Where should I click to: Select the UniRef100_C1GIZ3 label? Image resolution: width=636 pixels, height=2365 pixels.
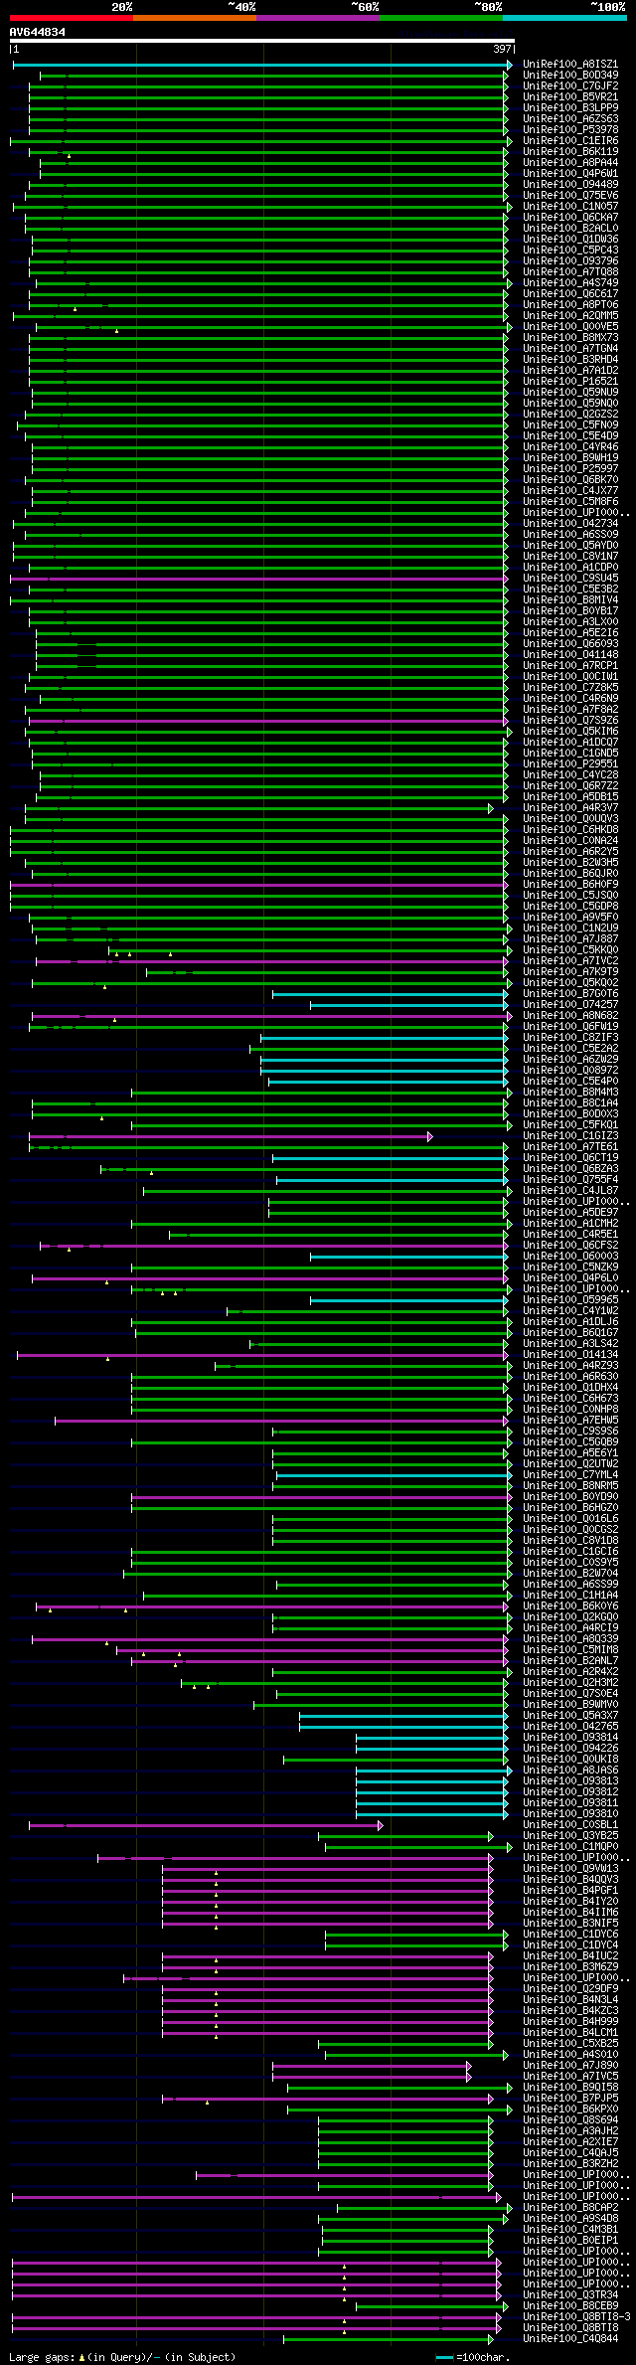tap(570, 1136)
